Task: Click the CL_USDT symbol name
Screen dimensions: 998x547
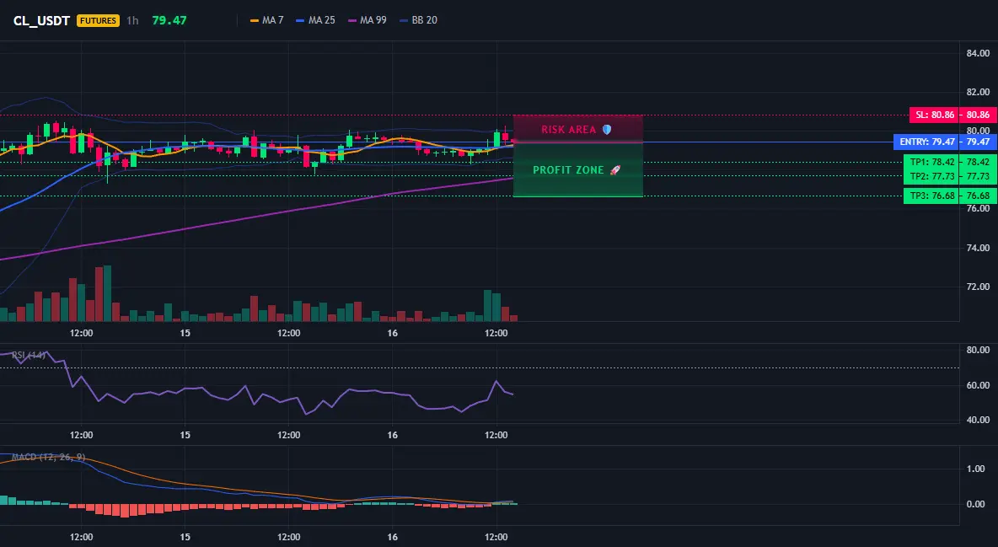Action: pyautogui.click(x=41, y=20)
